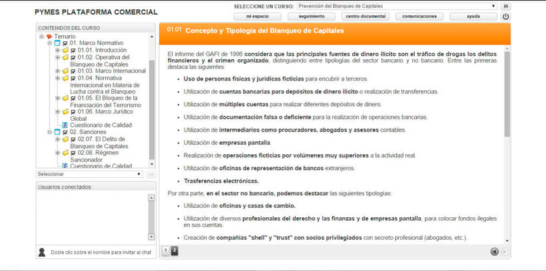Collapse the Temario root node
This screenshot has width=546, height=271.
(41, 37)
